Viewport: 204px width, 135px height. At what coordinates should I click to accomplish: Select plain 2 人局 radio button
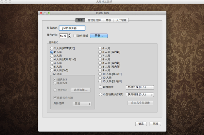52,52
